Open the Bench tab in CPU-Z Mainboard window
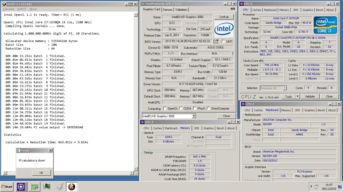The image size is (343, 192). 321,110
